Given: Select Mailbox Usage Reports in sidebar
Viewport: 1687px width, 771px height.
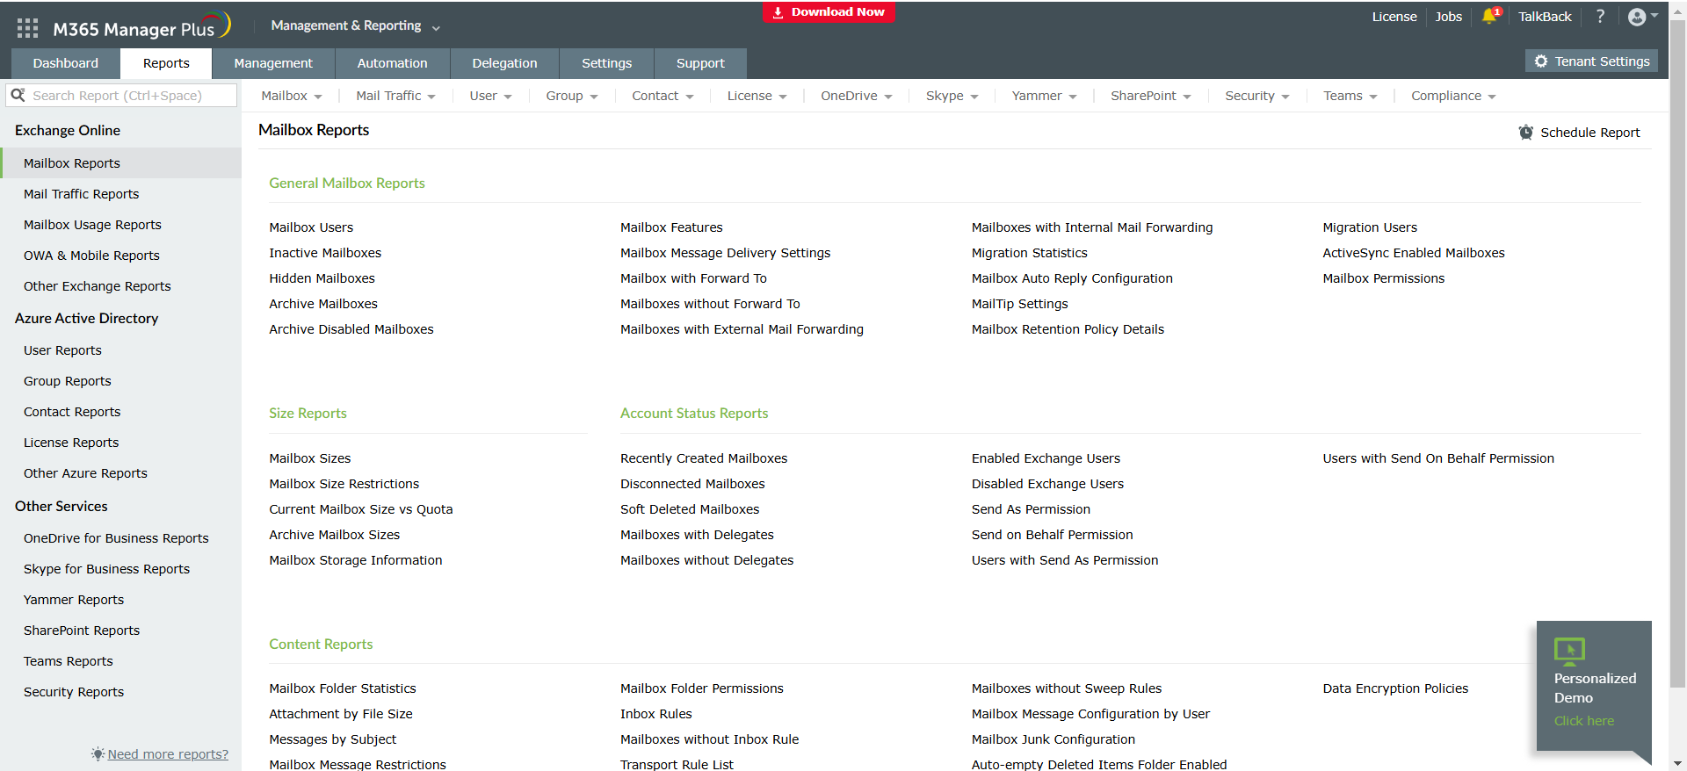Looking at the screenshot, I should 92,225.
